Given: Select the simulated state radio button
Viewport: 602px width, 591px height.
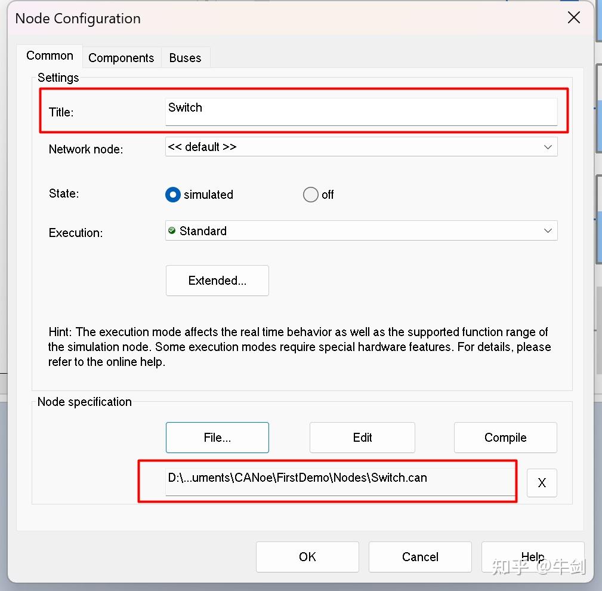Looking at the screenshot, I should (172, 195).
